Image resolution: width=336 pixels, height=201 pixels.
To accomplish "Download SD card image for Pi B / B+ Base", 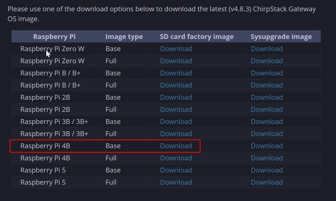I will pos(176,73).
